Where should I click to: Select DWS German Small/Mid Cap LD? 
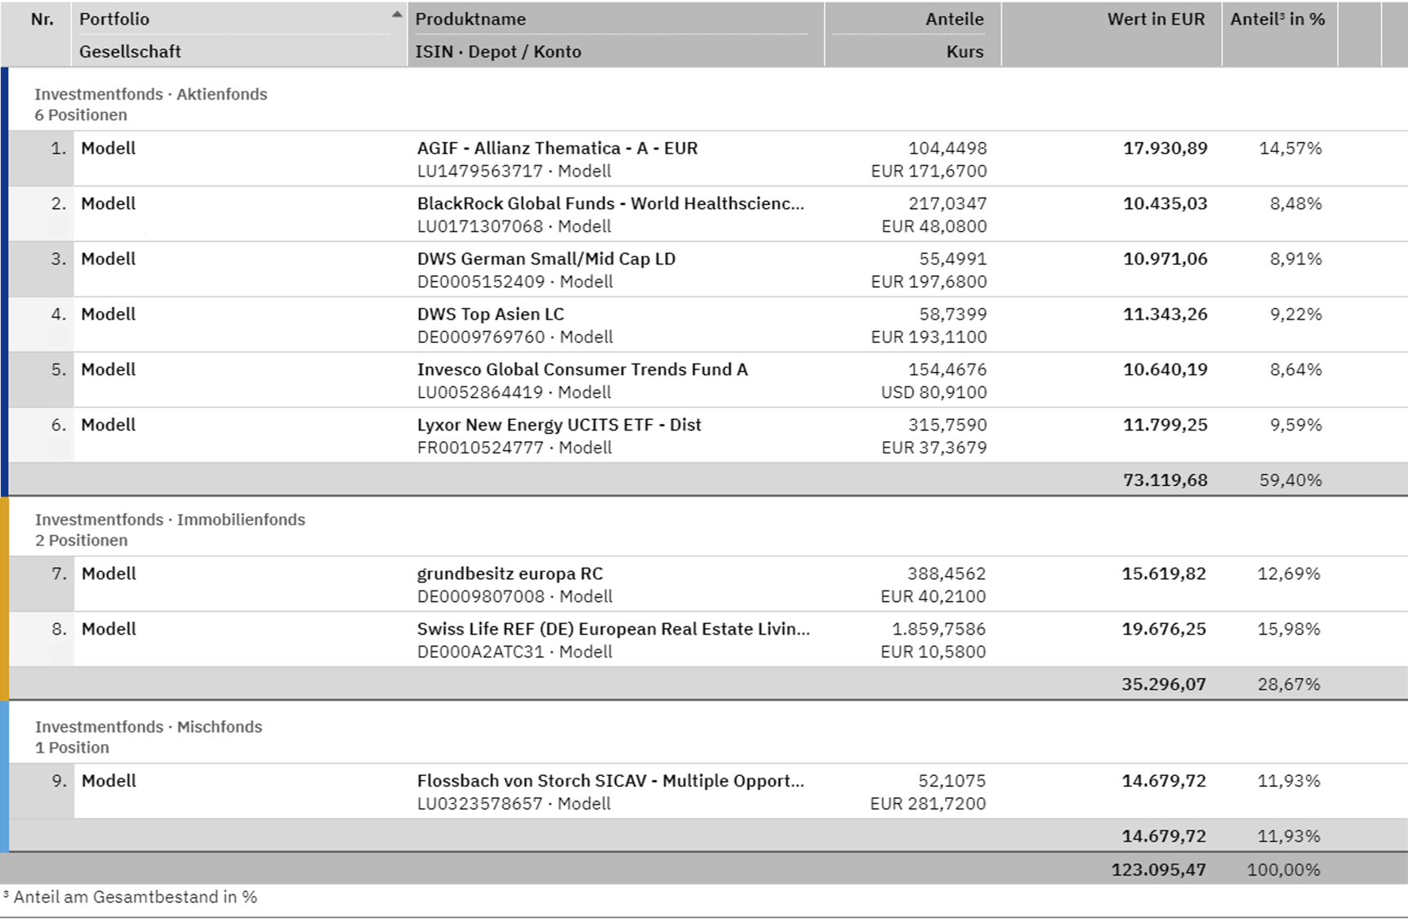546,259
